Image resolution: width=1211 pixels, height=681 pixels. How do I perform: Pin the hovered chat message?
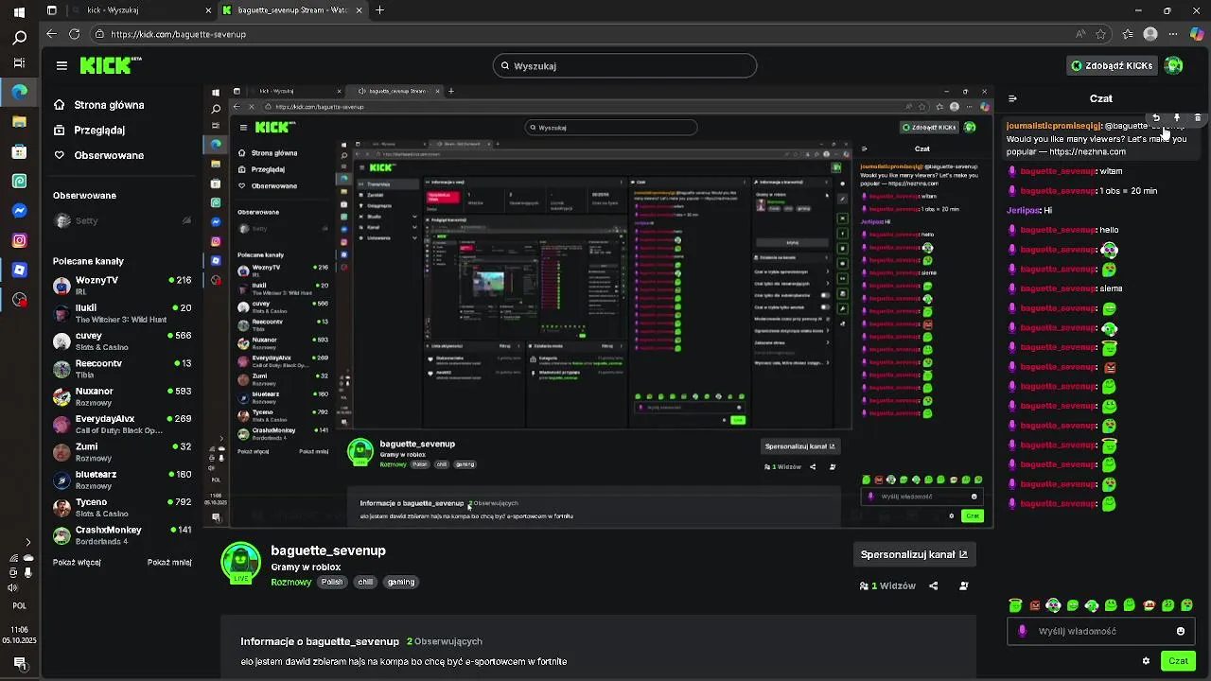tap(1177, 118)
